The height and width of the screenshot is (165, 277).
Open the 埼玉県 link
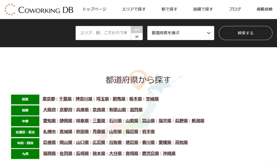click(102, 99)
